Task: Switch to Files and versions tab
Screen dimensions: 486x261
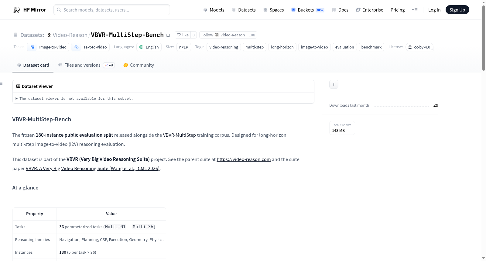Action: pos(86,65)
